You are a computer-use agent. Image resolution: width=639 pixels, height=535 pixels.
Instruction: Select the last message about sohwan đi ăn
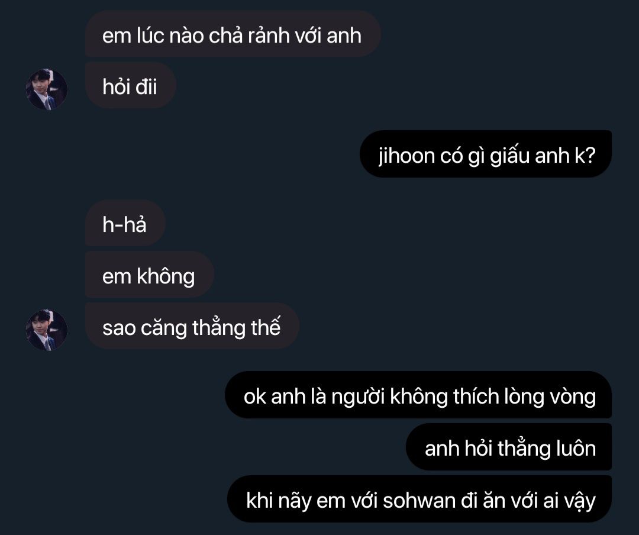(x=419, y=499)
